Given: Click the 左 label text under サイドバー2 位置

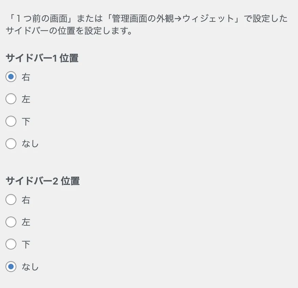Looking at the screenshot, I should 26,223.
